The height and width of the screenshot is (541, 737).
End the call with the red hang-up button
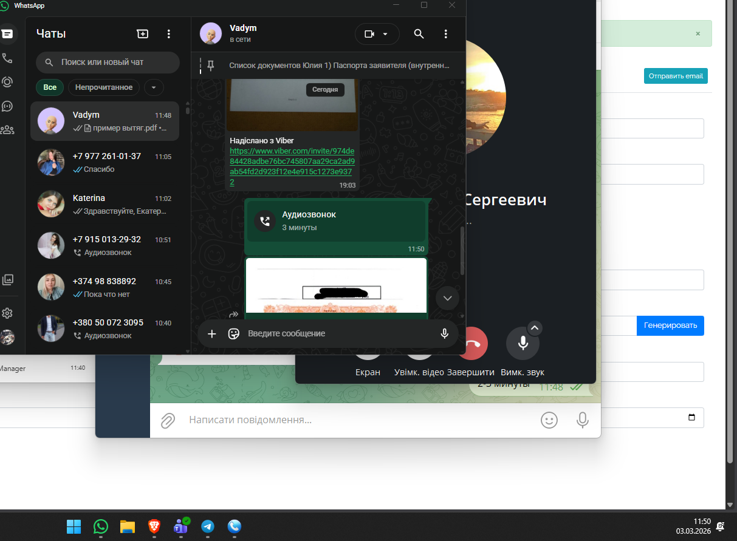[471, 343]
